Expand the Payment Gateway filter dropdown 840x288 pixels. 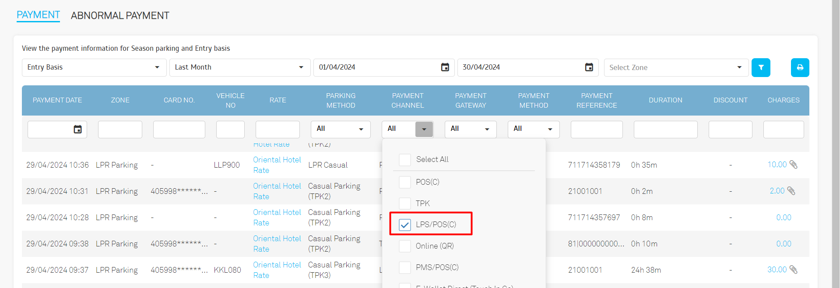pyautogui.click(x=470, y=129)
